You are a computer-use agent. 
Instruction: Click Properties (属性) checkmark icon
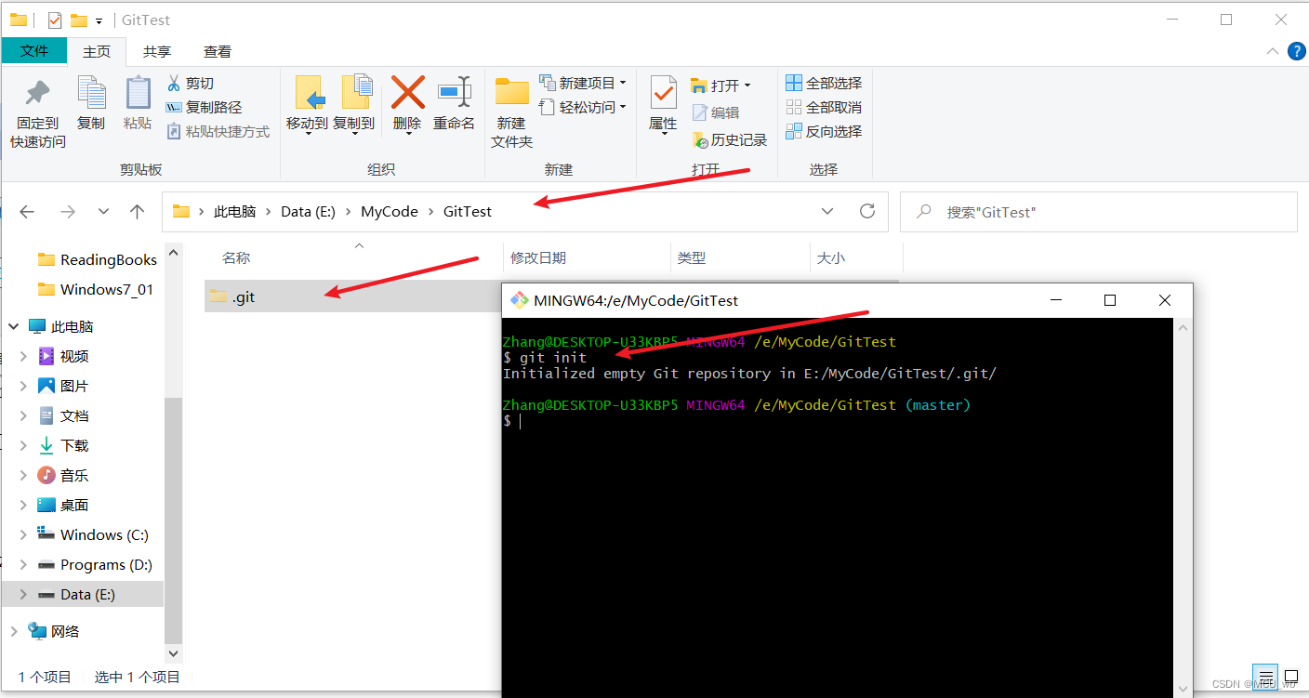point(663,92)
